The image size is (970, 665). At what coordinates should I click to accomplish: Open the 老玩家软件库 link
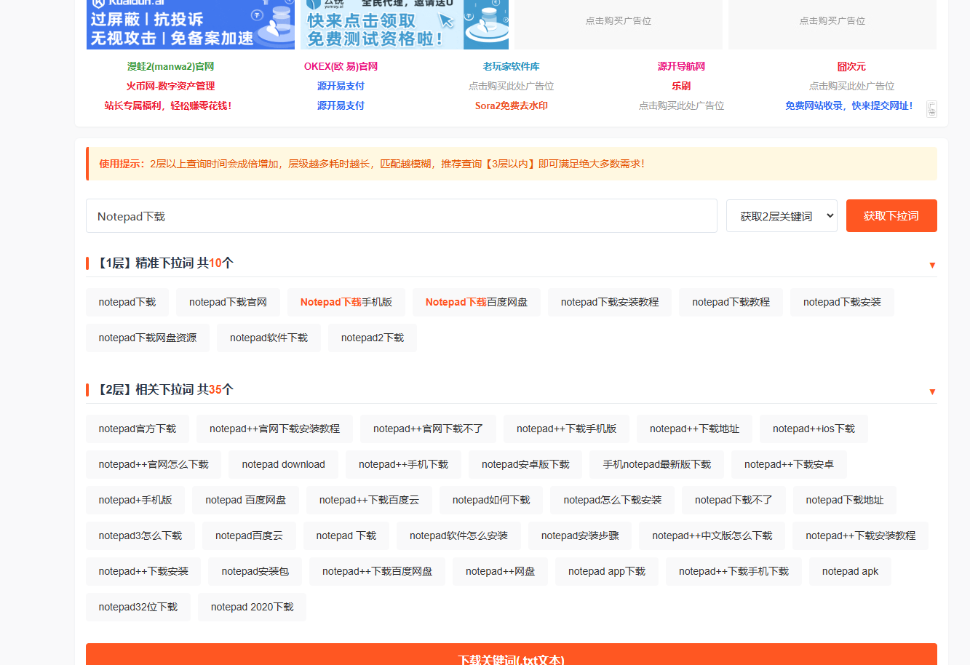pos(511,66)
